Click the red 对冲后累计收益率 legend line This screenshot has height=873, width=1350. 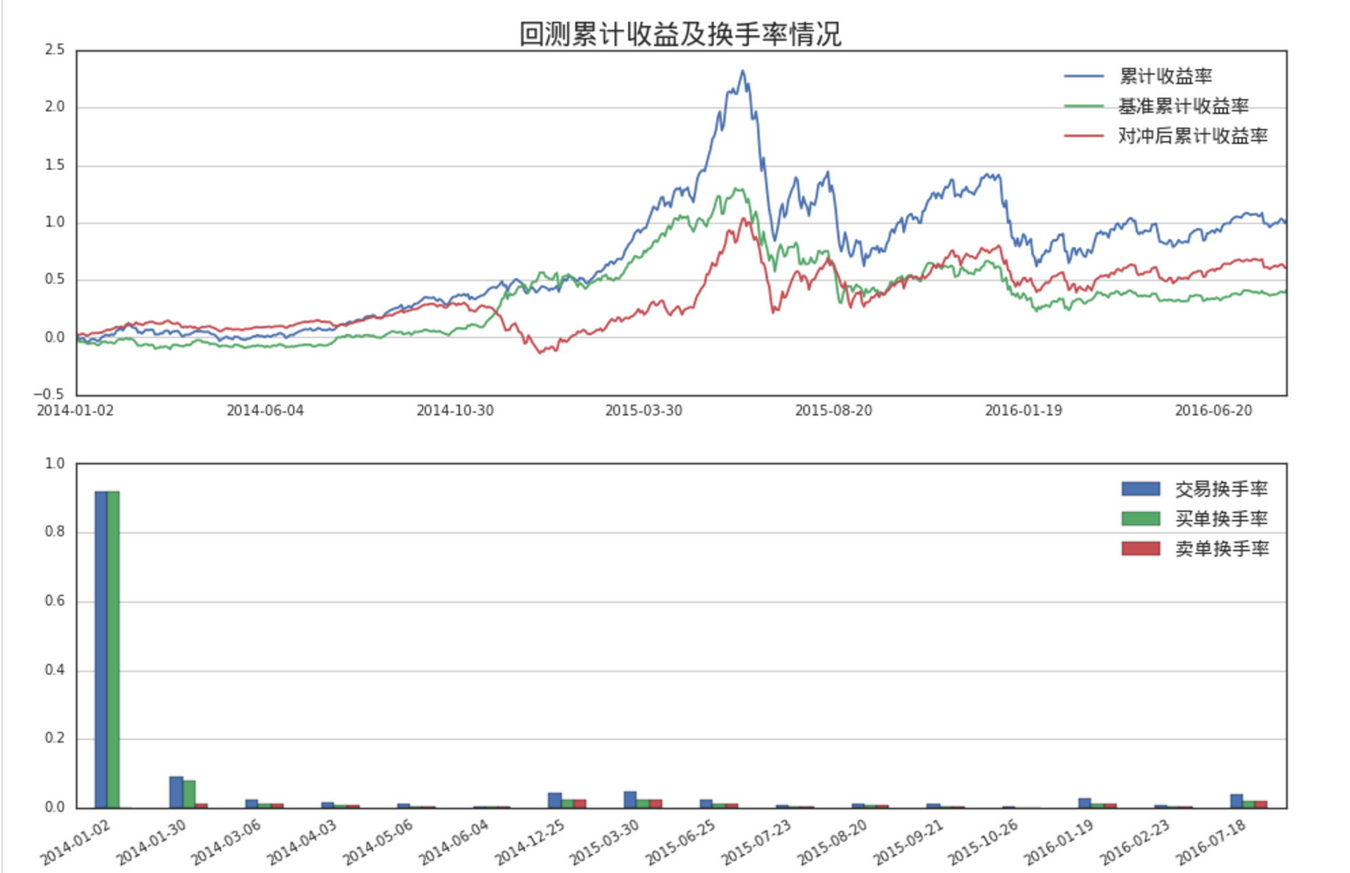(x=1083, y=136)
